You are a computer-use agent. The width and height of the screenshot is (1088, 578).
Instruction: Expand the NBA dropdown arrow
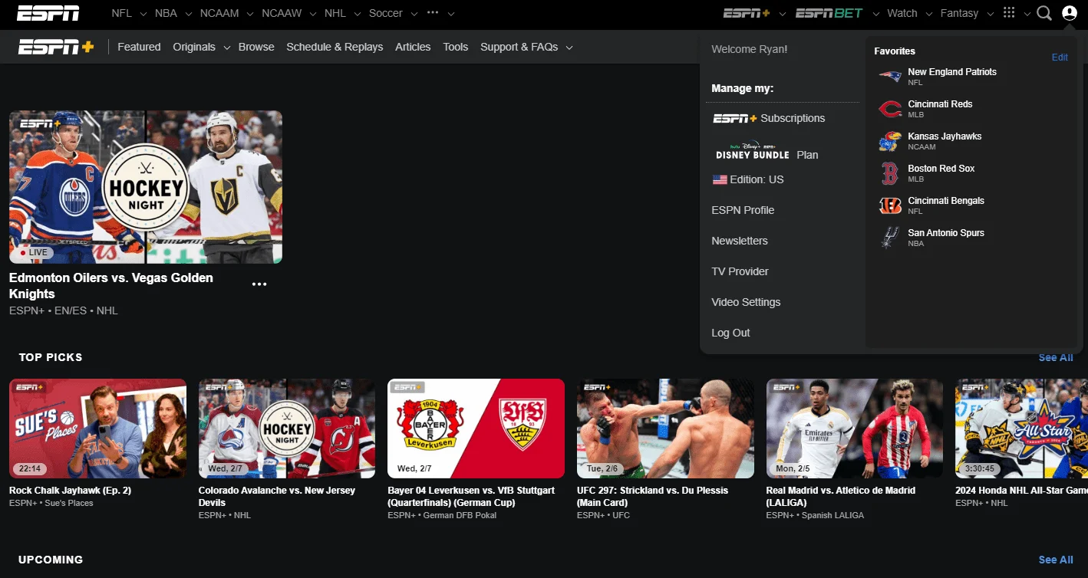pos(188,14)
